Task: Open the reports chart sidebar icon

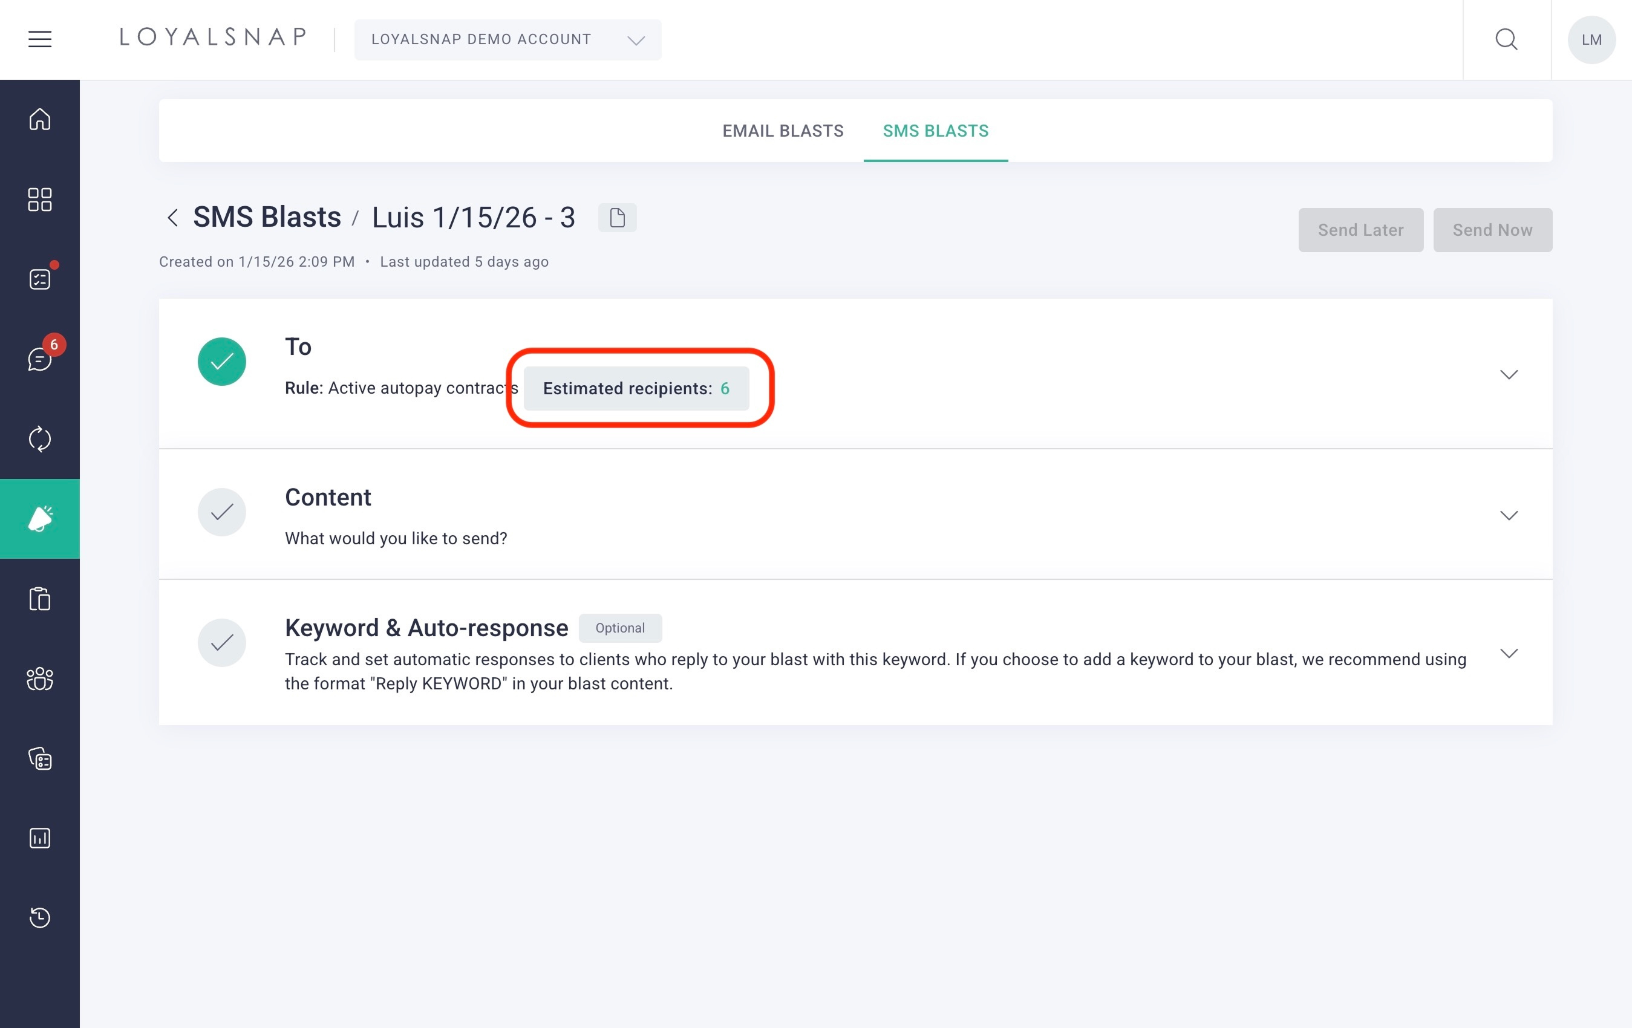Action: (39, 838)
